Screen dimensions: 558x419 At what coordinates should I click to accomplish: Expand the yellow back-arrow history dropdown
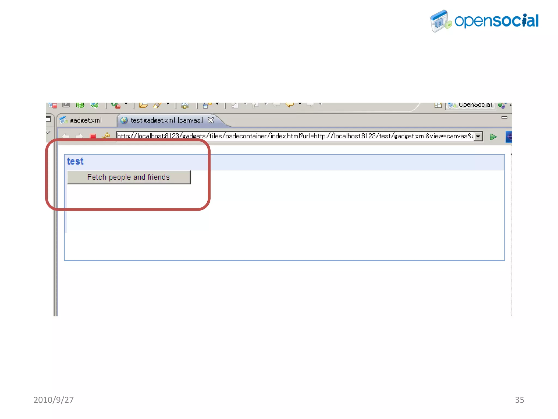[300, 104]
